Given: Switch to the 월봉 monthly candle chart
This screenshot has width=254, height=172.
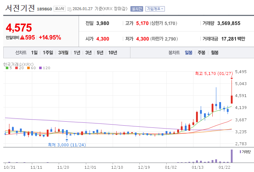Looking at the screenshot, I should tap(215, 53).
